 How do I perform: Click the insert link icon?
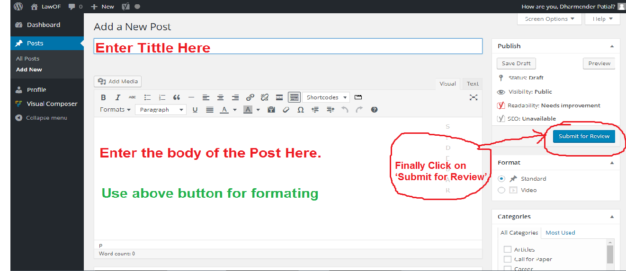point(250,97)
